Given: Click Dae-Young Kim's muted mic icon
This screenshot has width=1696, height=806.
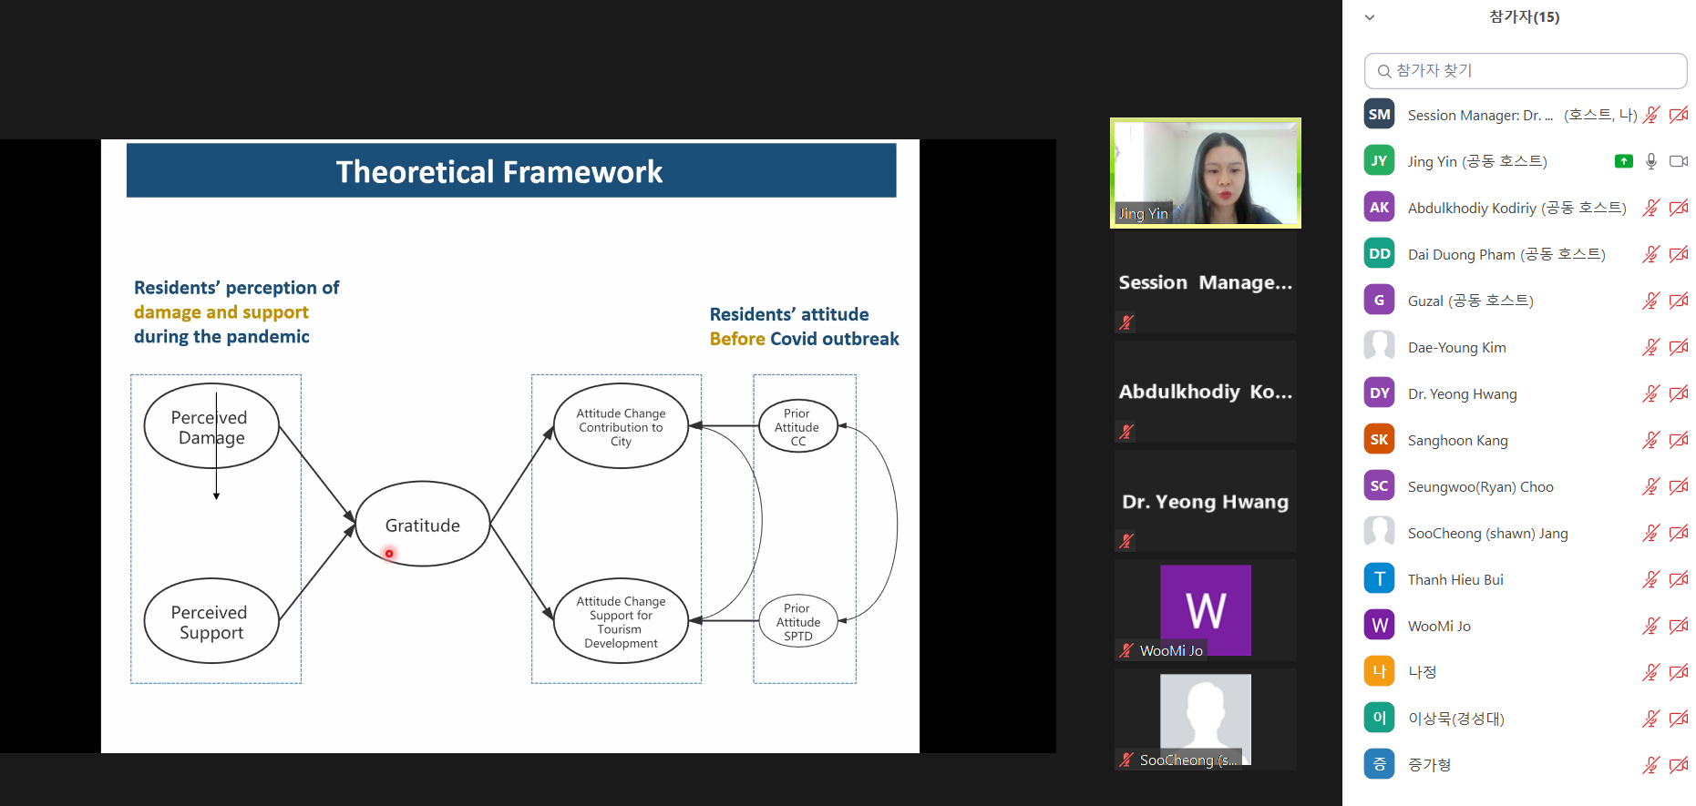Looking at the screenshot, I should point(1651,347).
